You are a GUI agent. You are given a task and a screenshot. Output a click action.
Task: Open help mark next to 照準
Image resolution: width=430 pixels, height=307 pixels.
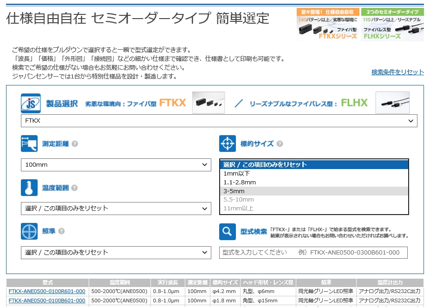pyautogui.click(x=61, y=231)
